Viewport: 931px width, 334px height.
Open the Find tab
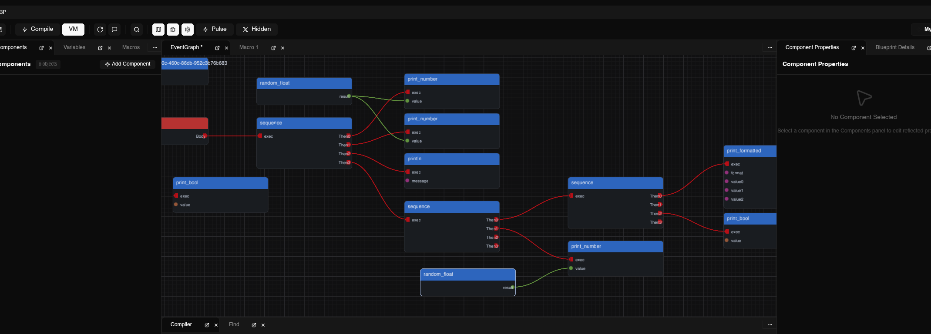[x=234, y=324]
